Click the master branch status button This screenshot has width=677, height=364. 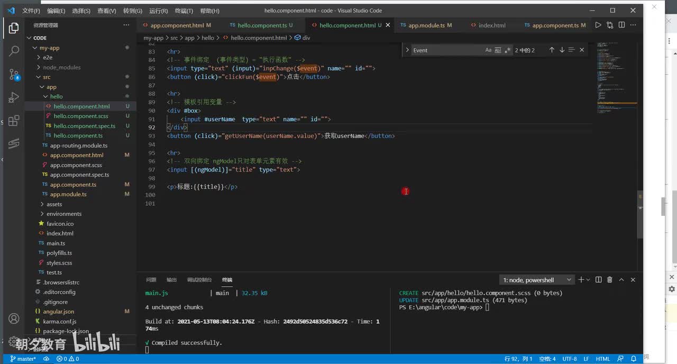[23, 359]
